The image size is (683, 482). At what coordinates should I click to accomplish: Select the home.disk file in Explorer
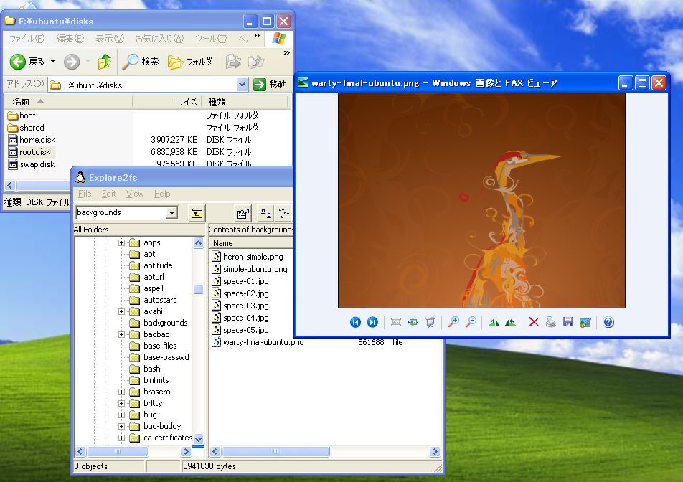coord(37,140)
